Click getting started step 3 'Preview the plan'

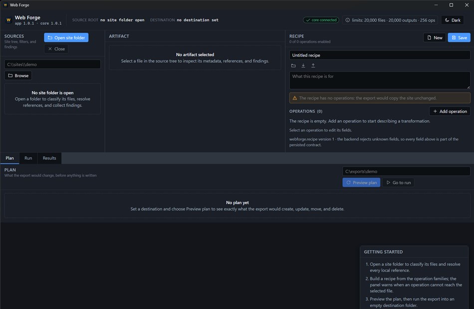coord(412,302)
